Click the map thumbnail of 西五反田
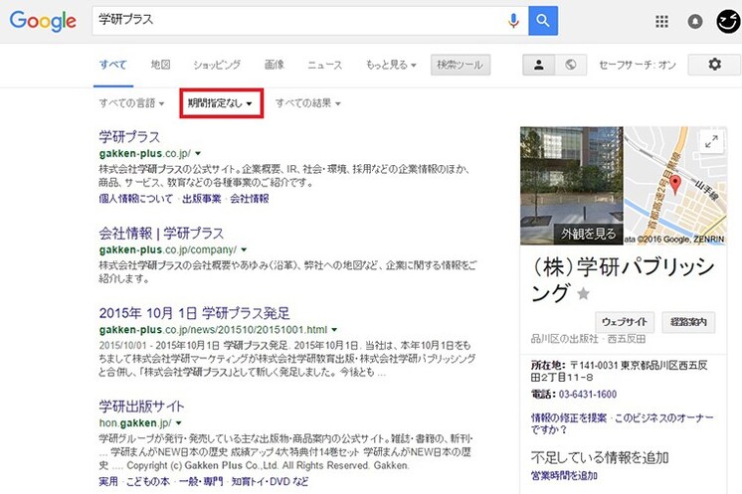This screenshot has width=742, height=494. (674, 186)
